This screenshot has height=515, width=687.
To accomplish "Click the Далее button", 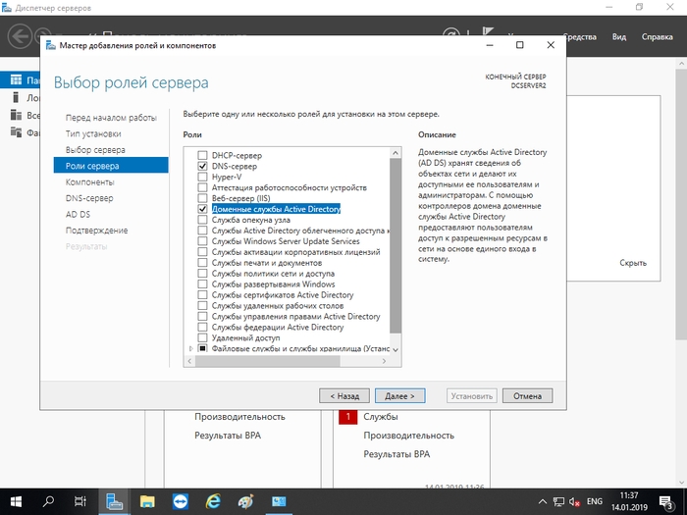I will coord(399,396).
